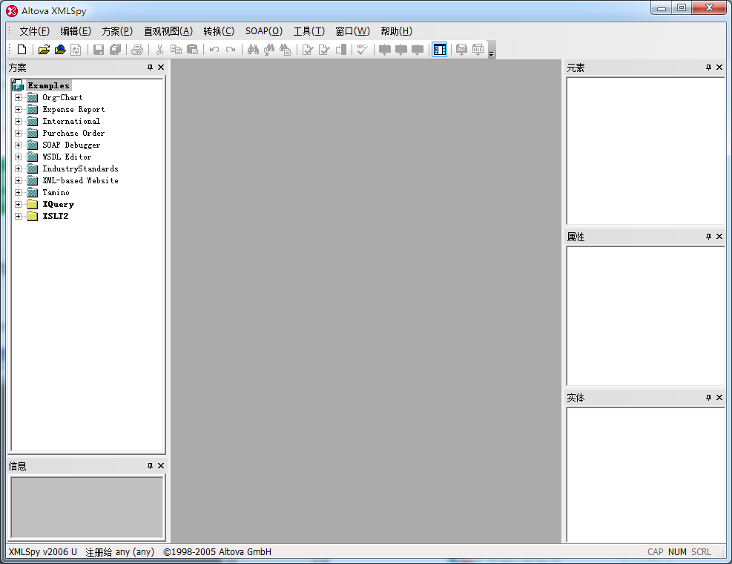Select the SOAP Debugger tree item

pyautogui.click(x=71, y=145)
